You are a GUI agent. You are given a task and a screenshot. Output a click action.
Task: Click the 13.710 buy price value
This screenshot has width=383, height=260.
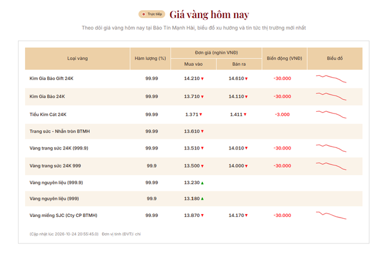coord(191,97)
